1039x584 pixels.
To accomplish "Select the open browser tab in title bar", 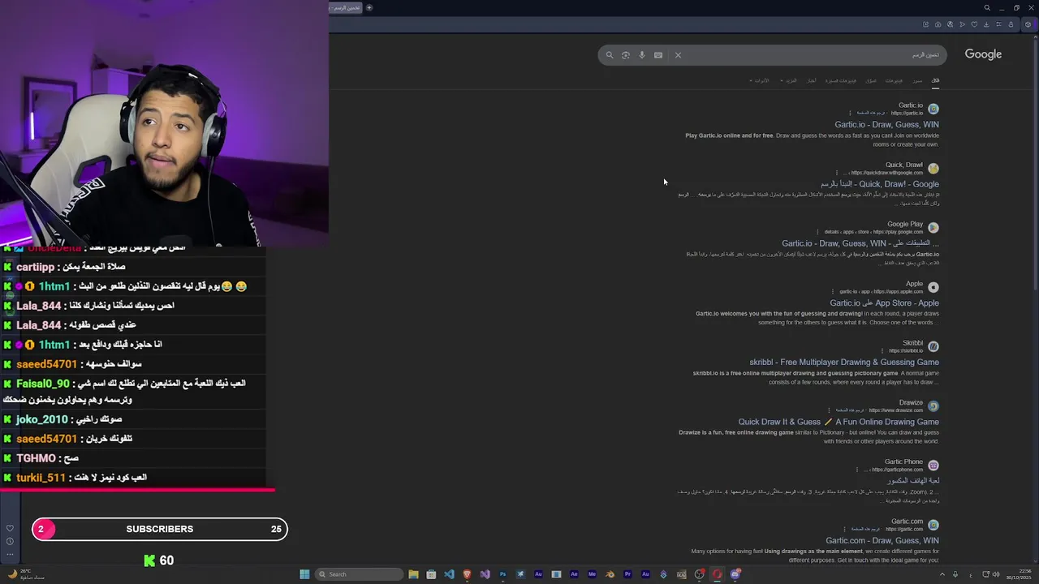I will coord(346,7).
